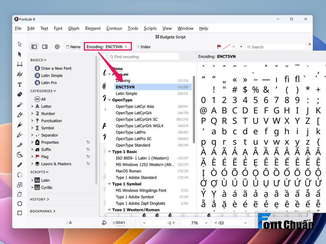Image resolution: width=326 pixels, height=244 pixels.
Task: Collapse the Type 1 Symbol group
Action: pyautogui.click(x=110, y=184)
